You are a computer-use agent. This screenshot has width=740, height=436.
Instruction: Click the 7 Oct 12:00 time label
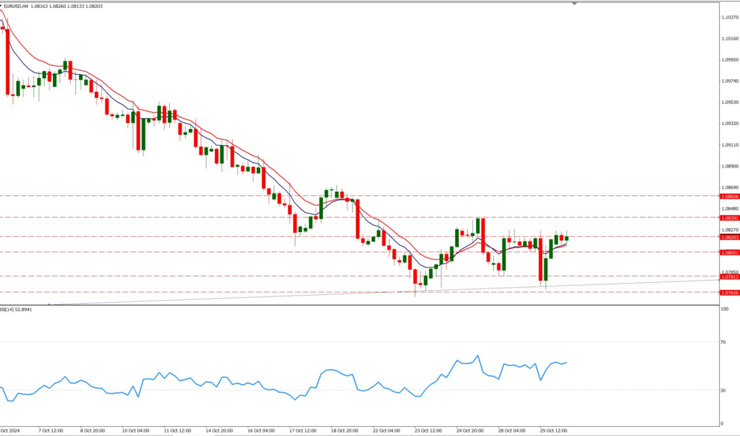tap(51, 430)
